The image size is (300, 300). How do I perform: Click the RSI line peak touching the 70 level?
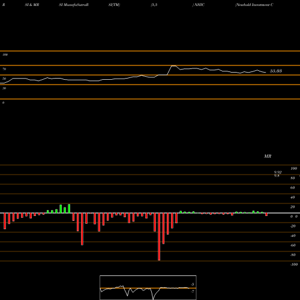[173, 65]
